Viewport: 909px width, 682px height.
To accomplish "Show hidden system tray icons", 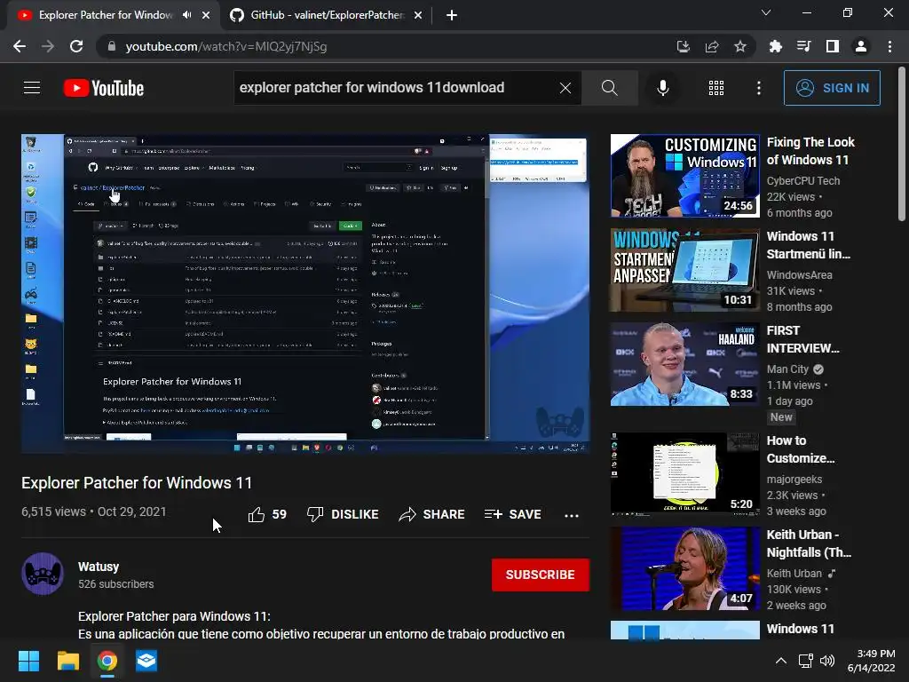I will 781,661.
